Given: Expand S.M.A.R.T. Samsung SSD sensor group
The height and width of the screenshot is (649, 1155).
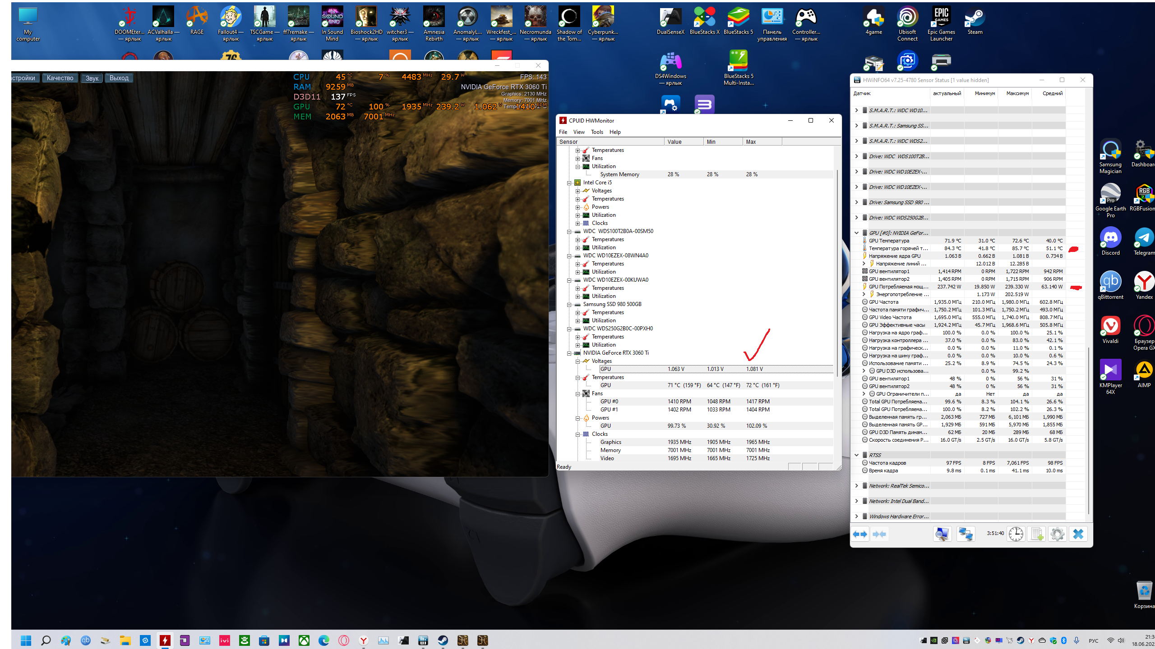Looking at the screenshot, I should [856, 126].
